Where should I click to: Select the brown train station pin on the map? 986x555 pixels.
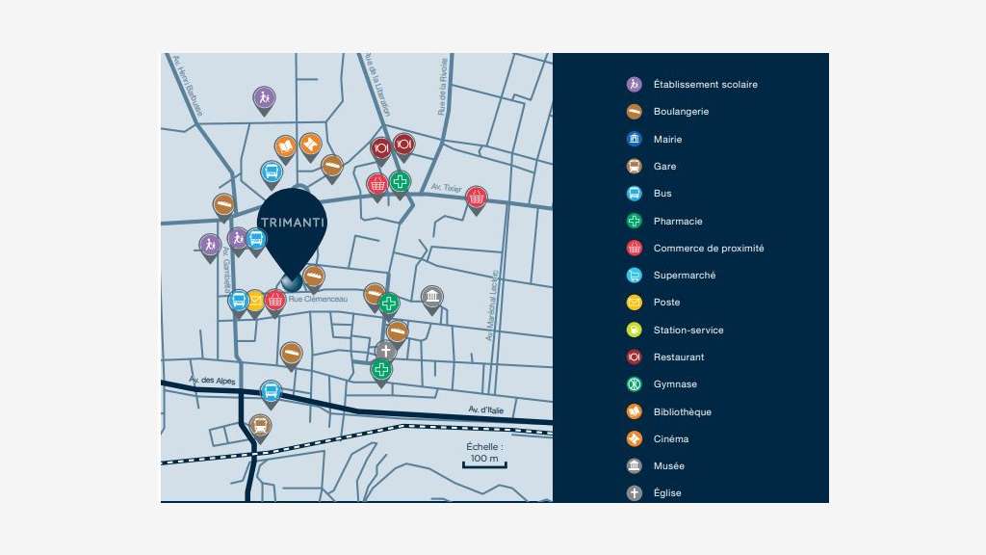click(x=260, y=427)
